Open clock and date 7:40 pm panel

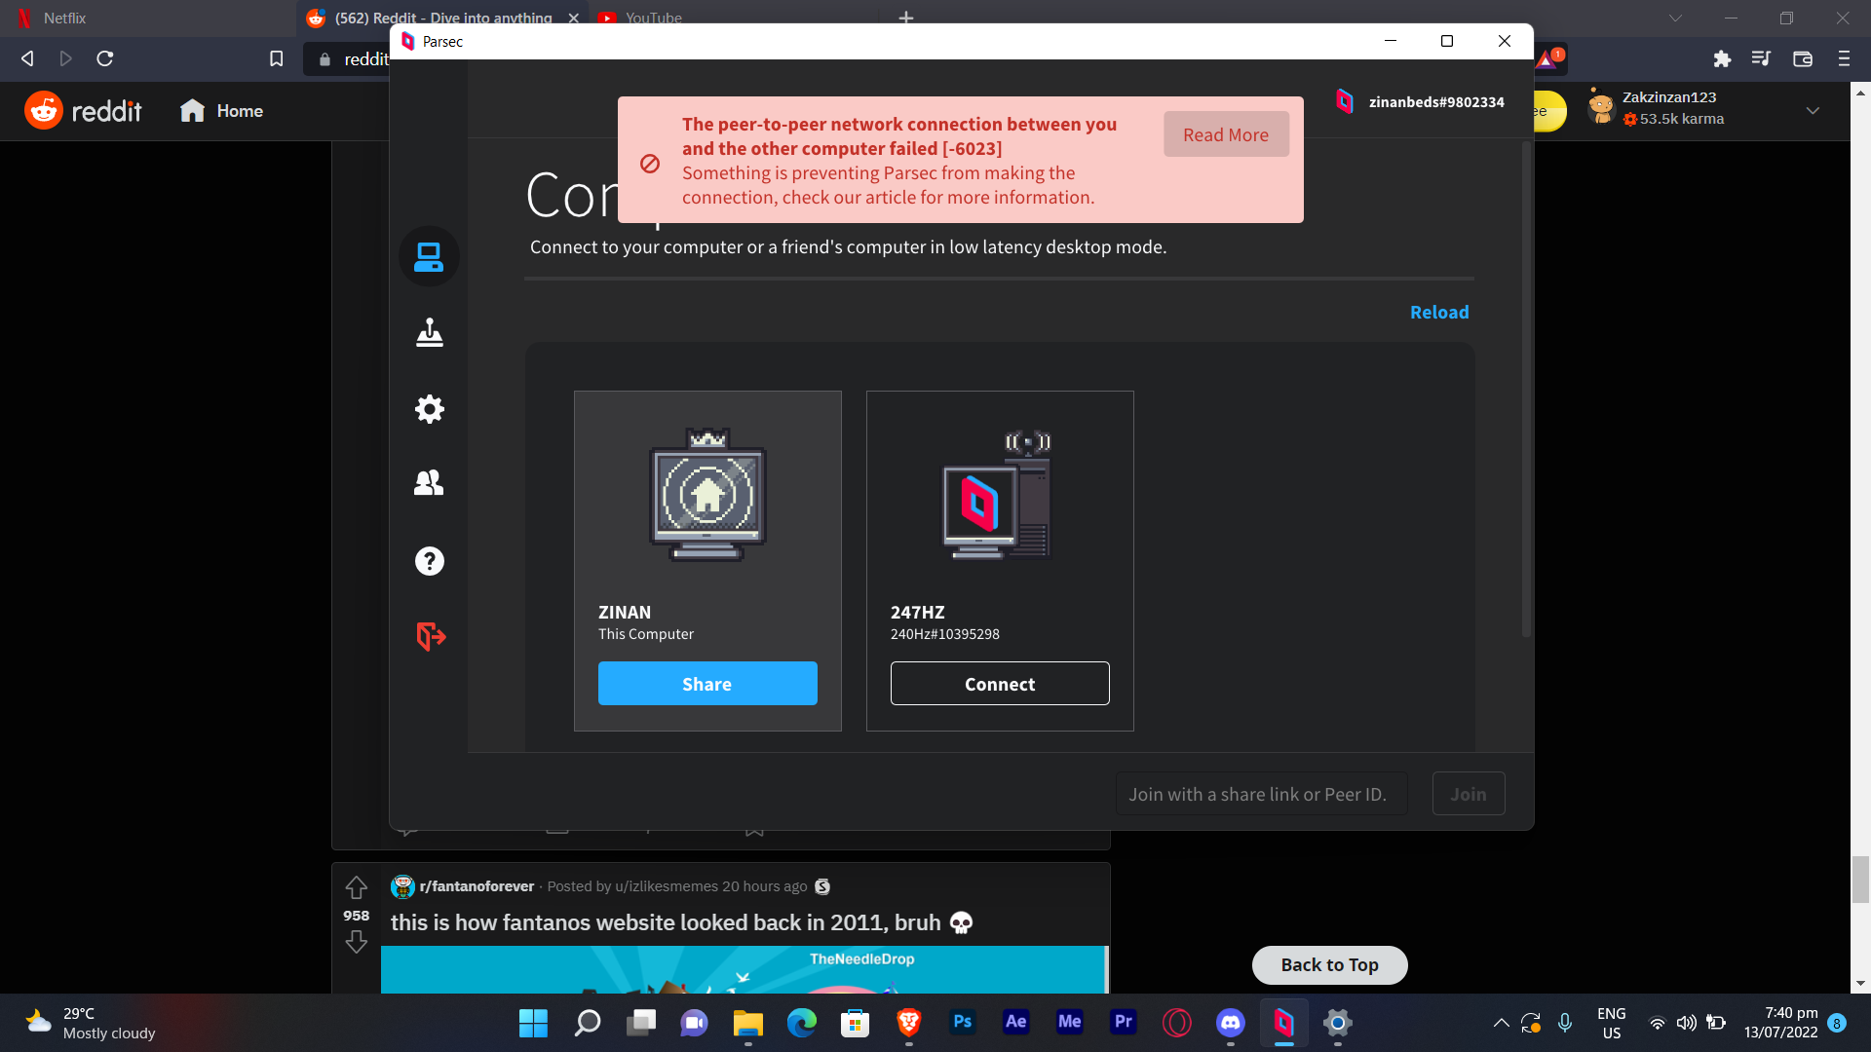tap(1780, 1023)
